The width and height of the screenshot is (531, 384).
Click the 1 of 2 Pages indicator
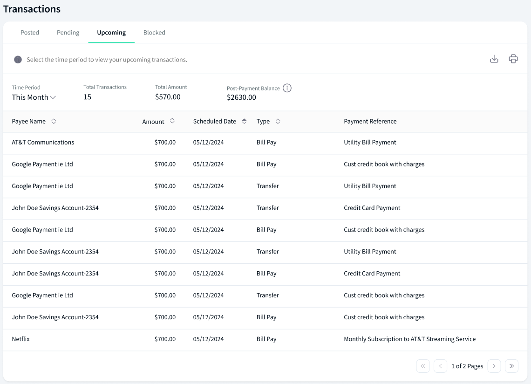point(467,366)
